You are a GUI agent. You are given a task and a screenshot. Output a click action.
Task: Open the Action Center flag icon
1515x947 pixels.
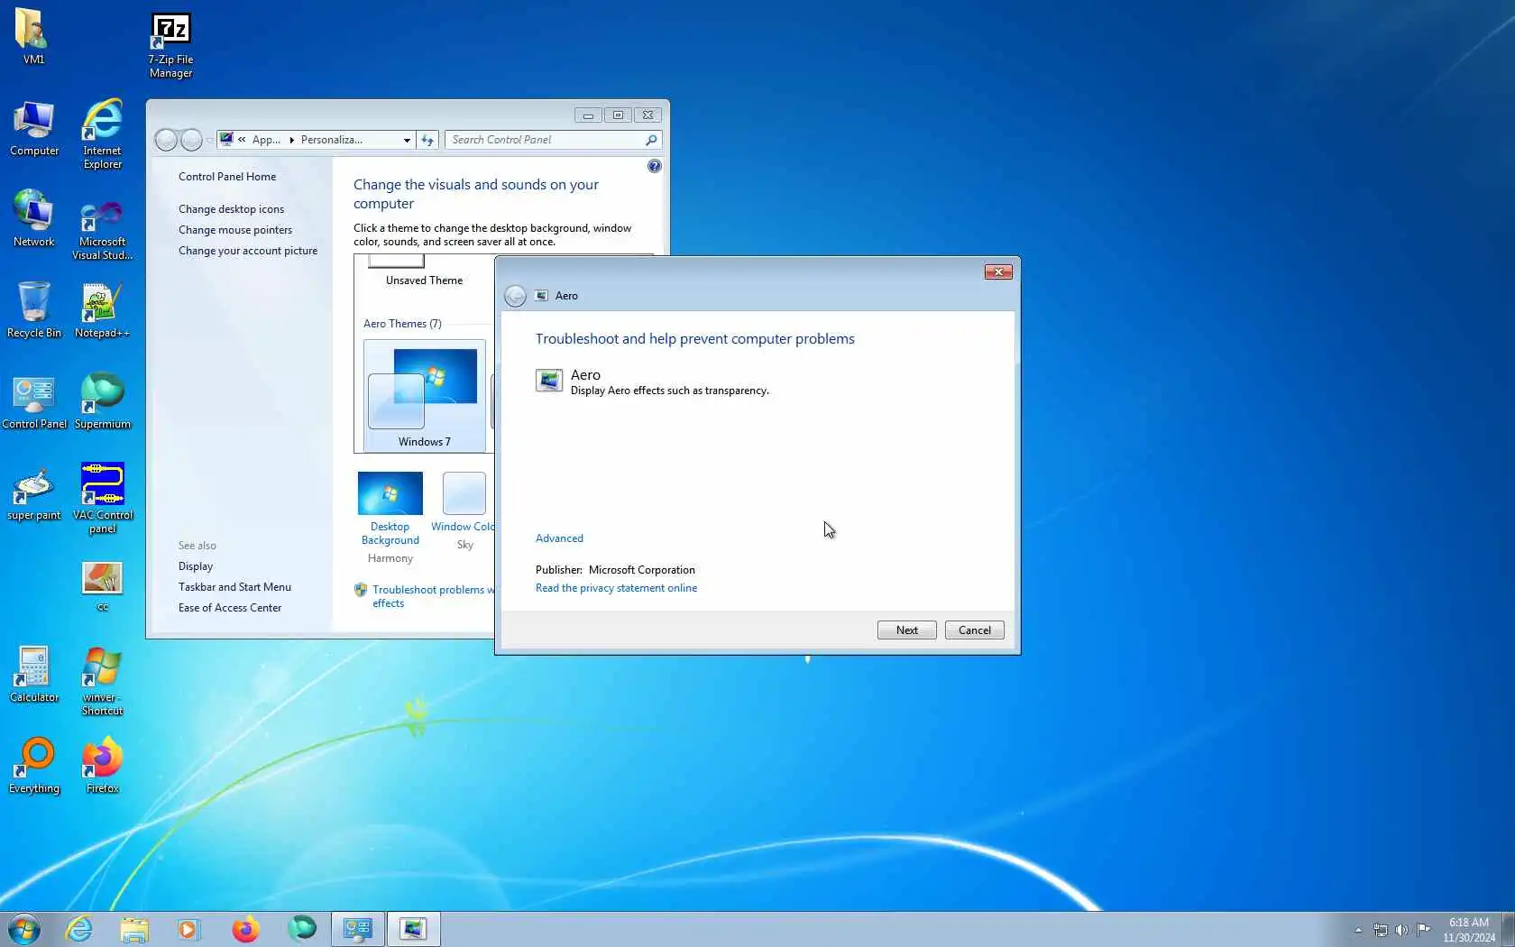(1423, 930)
